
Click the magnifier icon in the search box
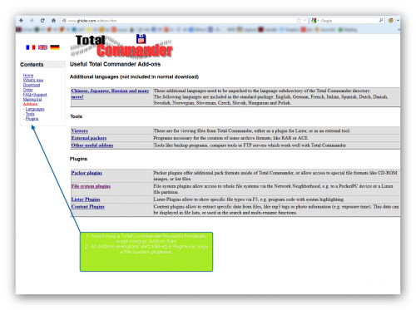(x=381, y=20)
